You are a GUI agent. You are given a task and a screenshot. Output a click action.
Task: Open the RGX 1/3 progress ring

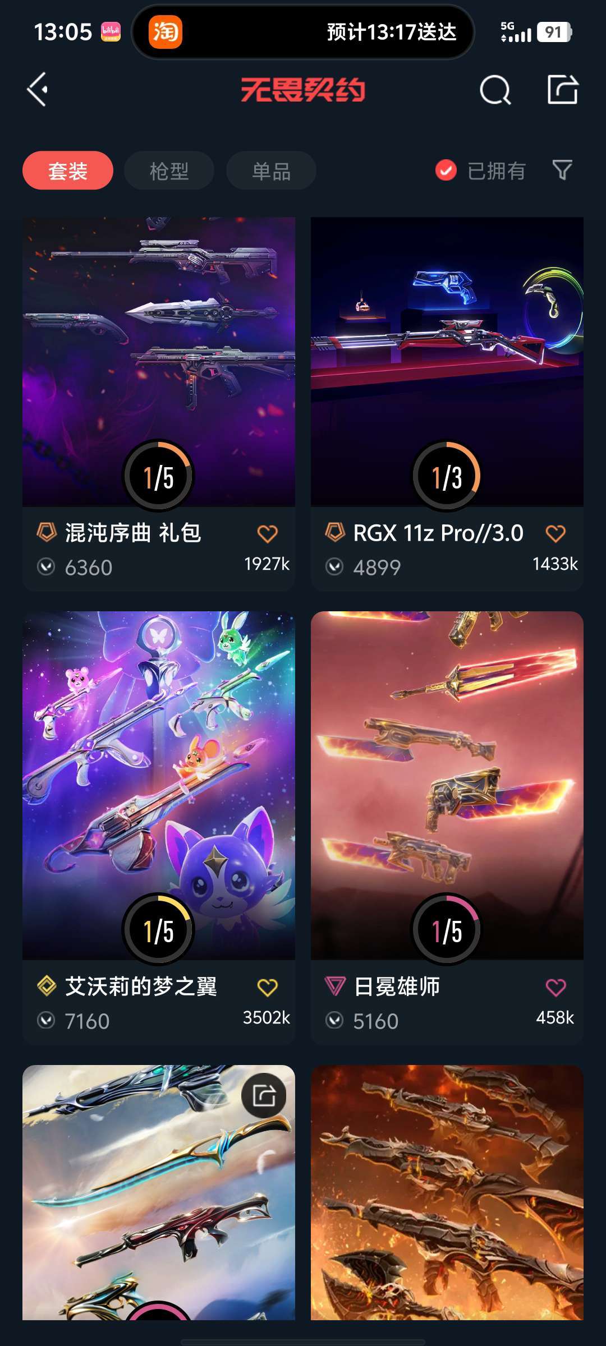coord(447,476)
